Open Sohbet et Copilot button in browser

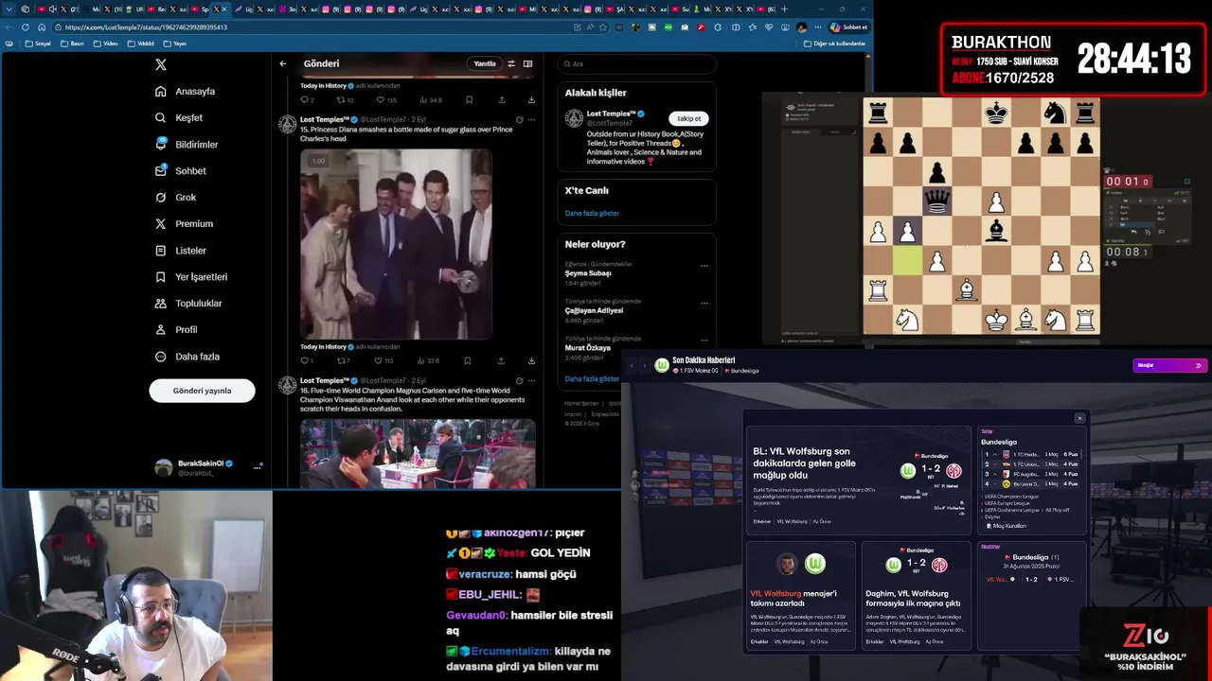849,27
